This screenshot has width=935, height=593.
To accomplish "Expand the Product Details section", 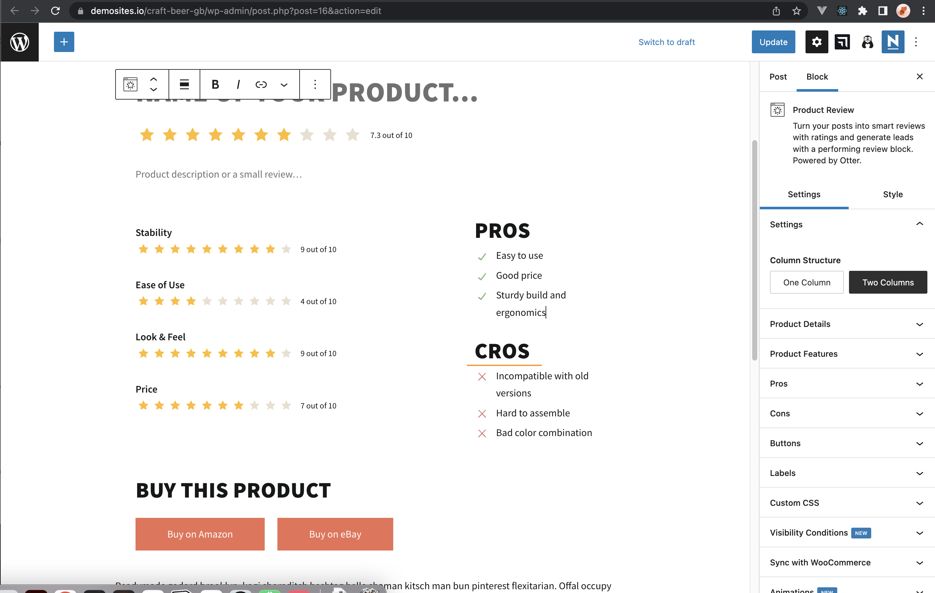I will coord(846,324).
